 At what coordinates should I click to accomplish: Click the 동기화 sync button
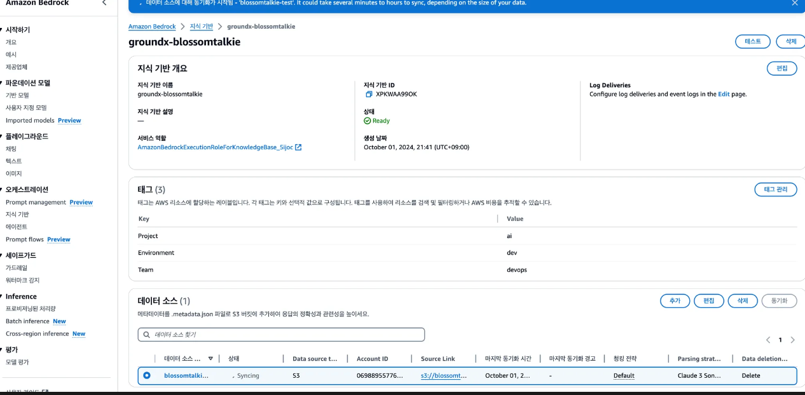(779, 301)
